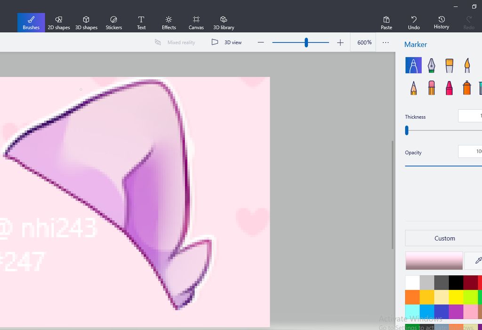Viewport: 482px width, 330px height.
Task: Click the Thickness value field
Action: pyautogui.click(x=470, y=116)
